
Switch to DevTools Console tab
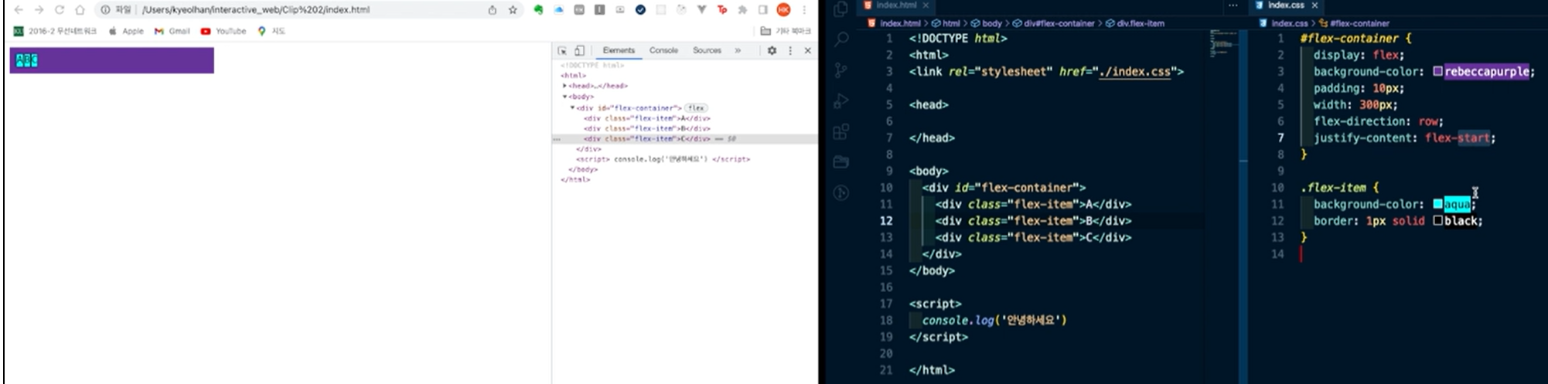pyautogui.click(x=663, y=50)
